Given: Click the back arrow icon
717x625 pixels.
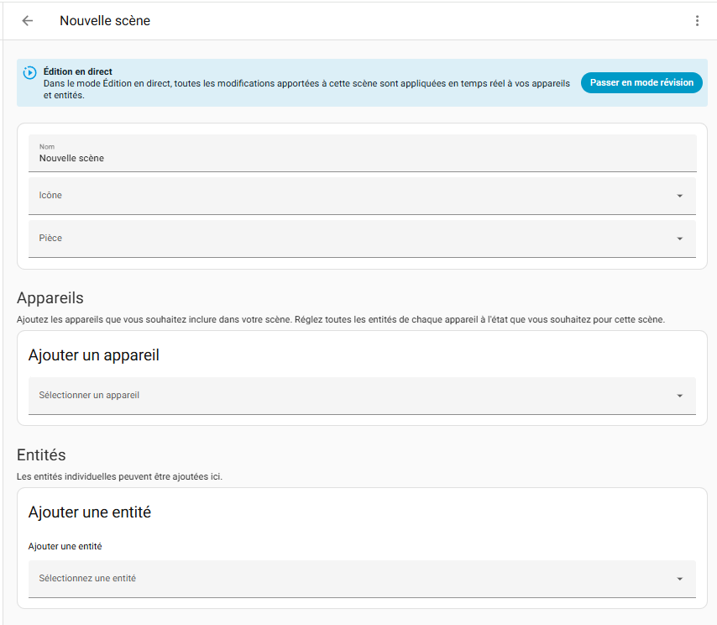Looking at the screenshot, I should click(x=28, y=21).
